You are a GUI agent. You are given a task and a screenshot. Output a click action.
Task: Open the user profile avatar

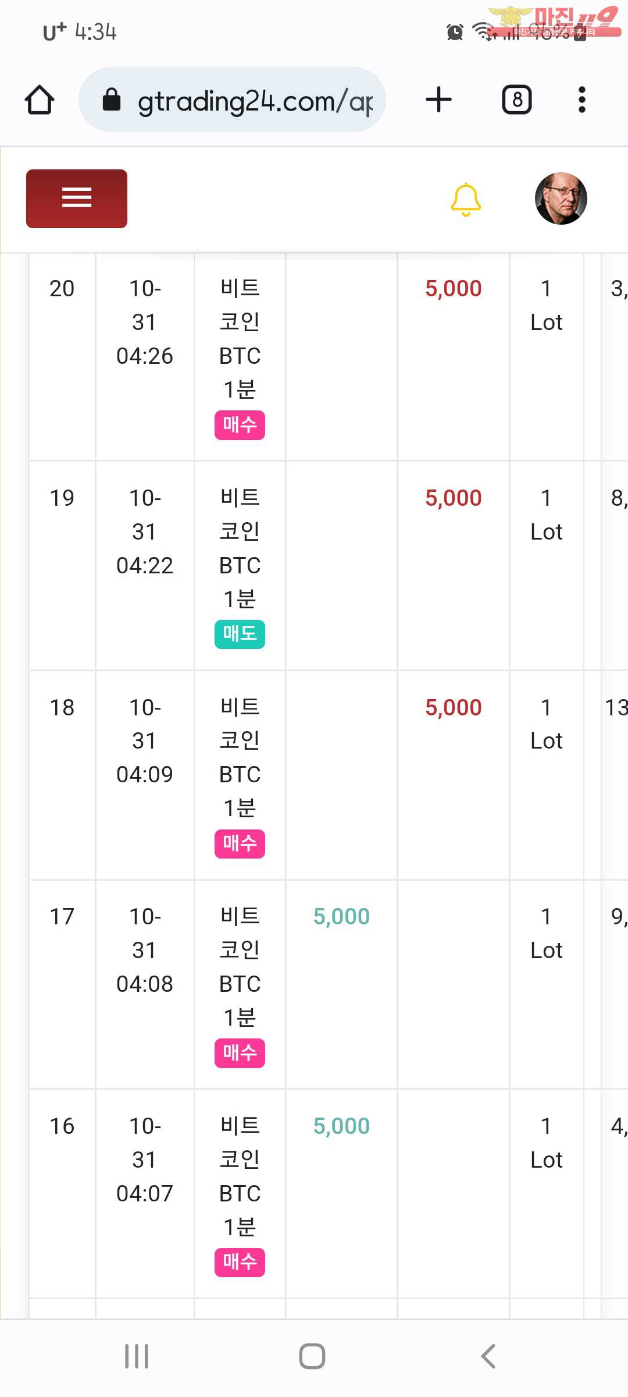click(561, 198)
